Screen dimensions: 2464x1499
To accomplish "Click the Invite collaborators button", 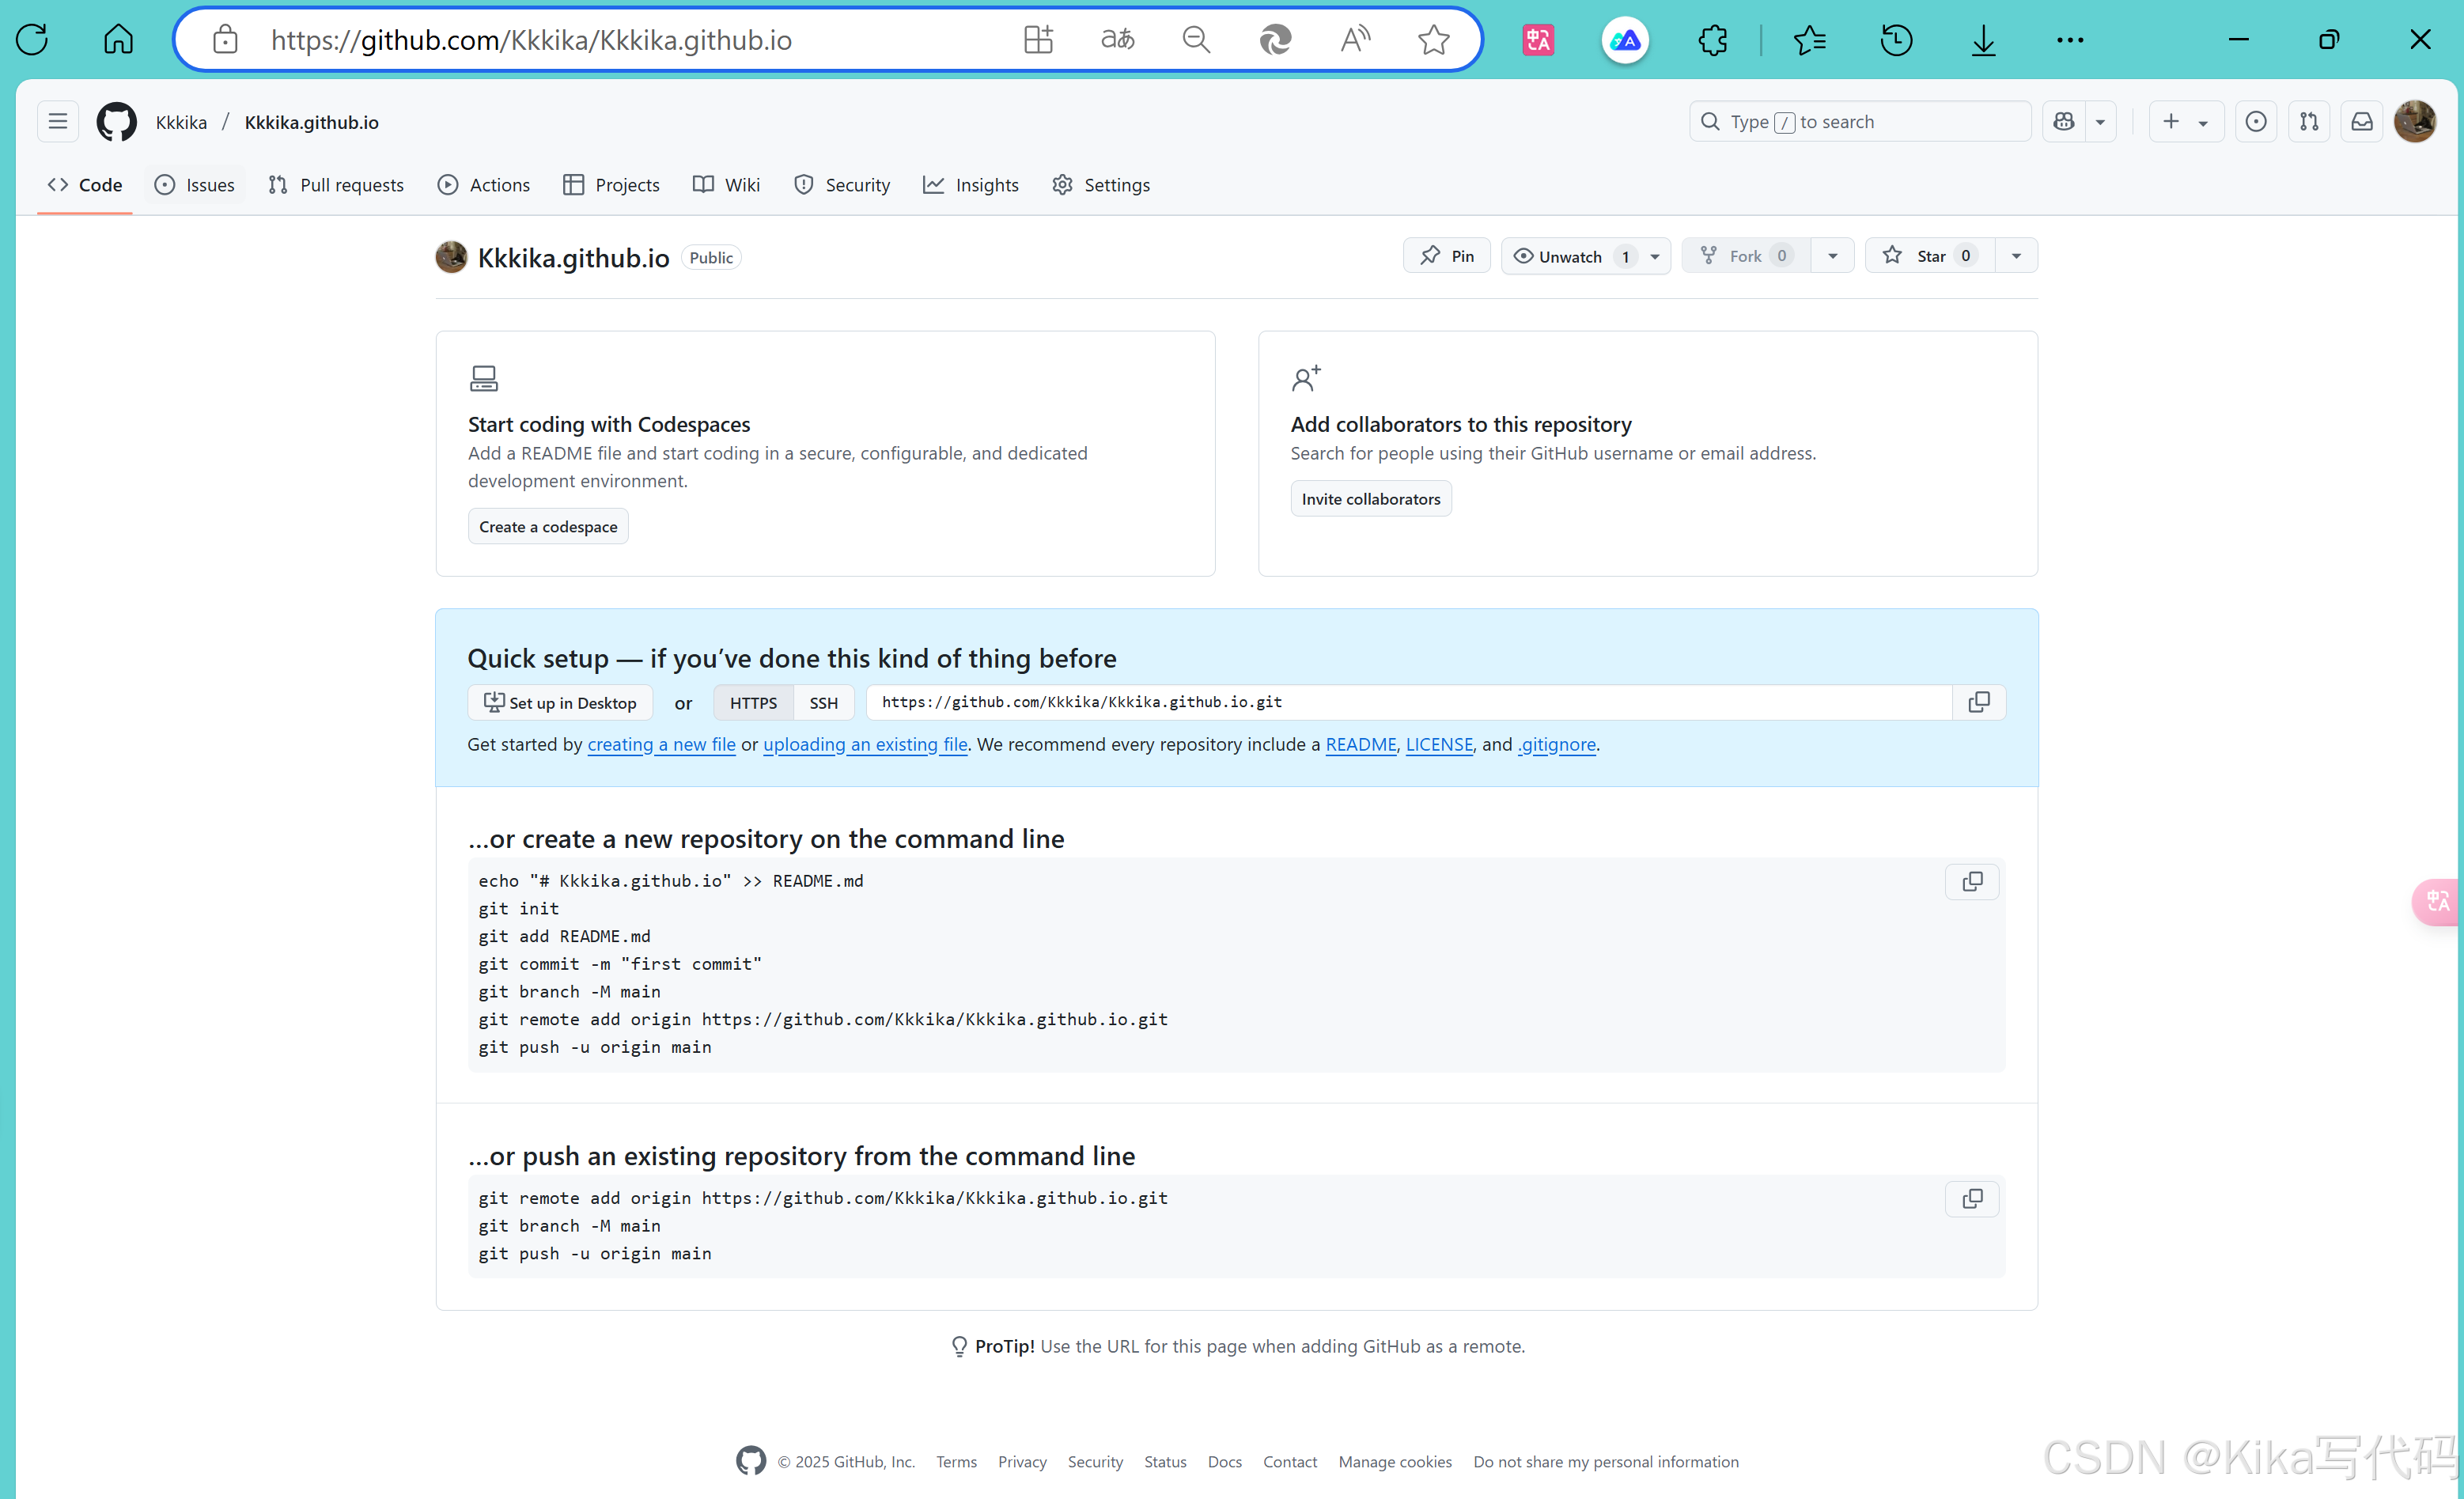I will 1370,499.
